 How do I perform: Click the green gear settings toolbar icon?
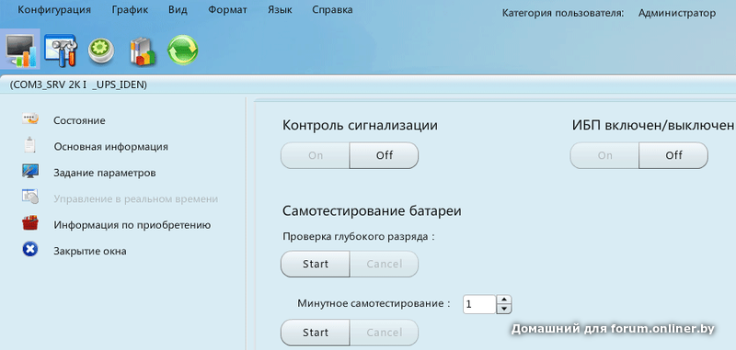101,51
